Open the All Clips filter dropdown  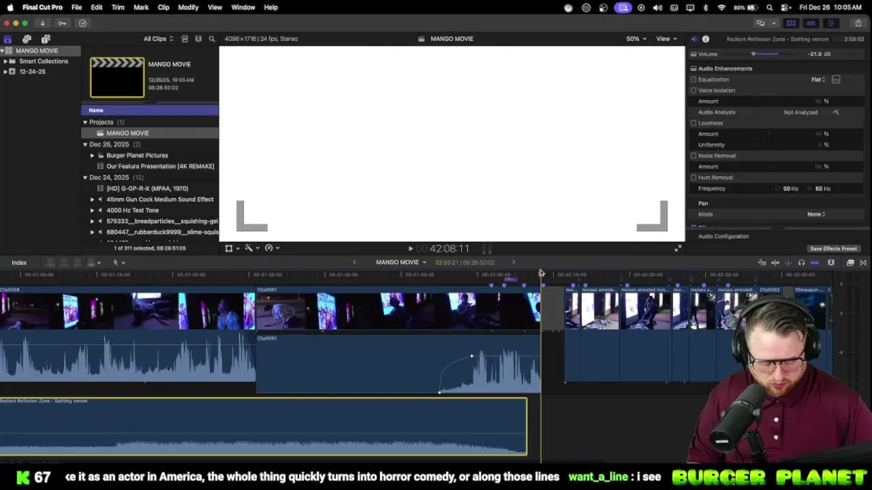pos(158,39)
